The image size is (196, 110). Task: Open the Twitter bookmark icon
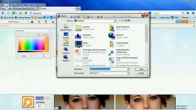(48, 17)
